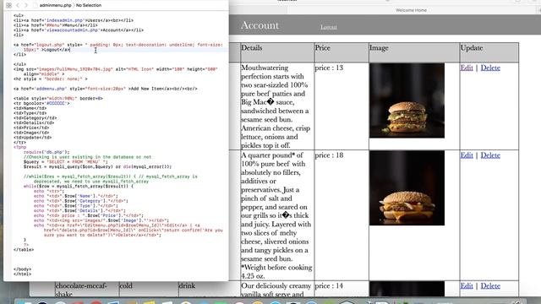Go back using editor's left arrow
This screenshot has width=541, height=304.
tap(18, 5)
